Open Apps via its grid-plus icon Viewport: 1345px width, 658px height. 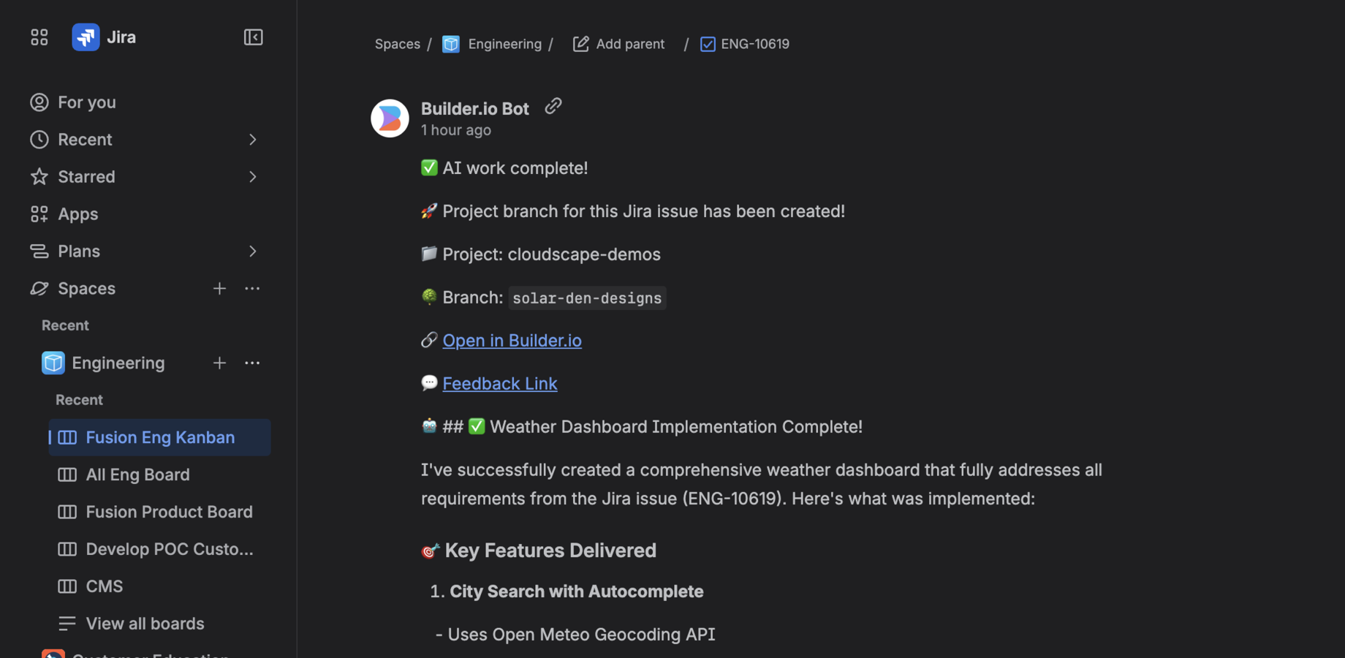39,213
